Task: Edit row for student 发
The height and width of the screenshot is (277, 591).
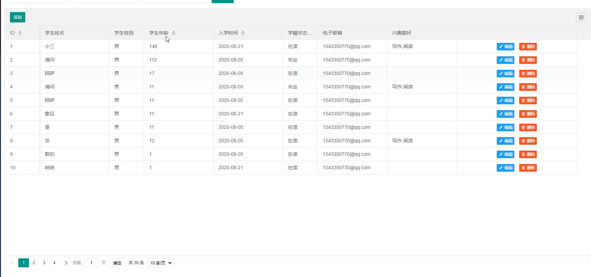Action: point(505,141)
